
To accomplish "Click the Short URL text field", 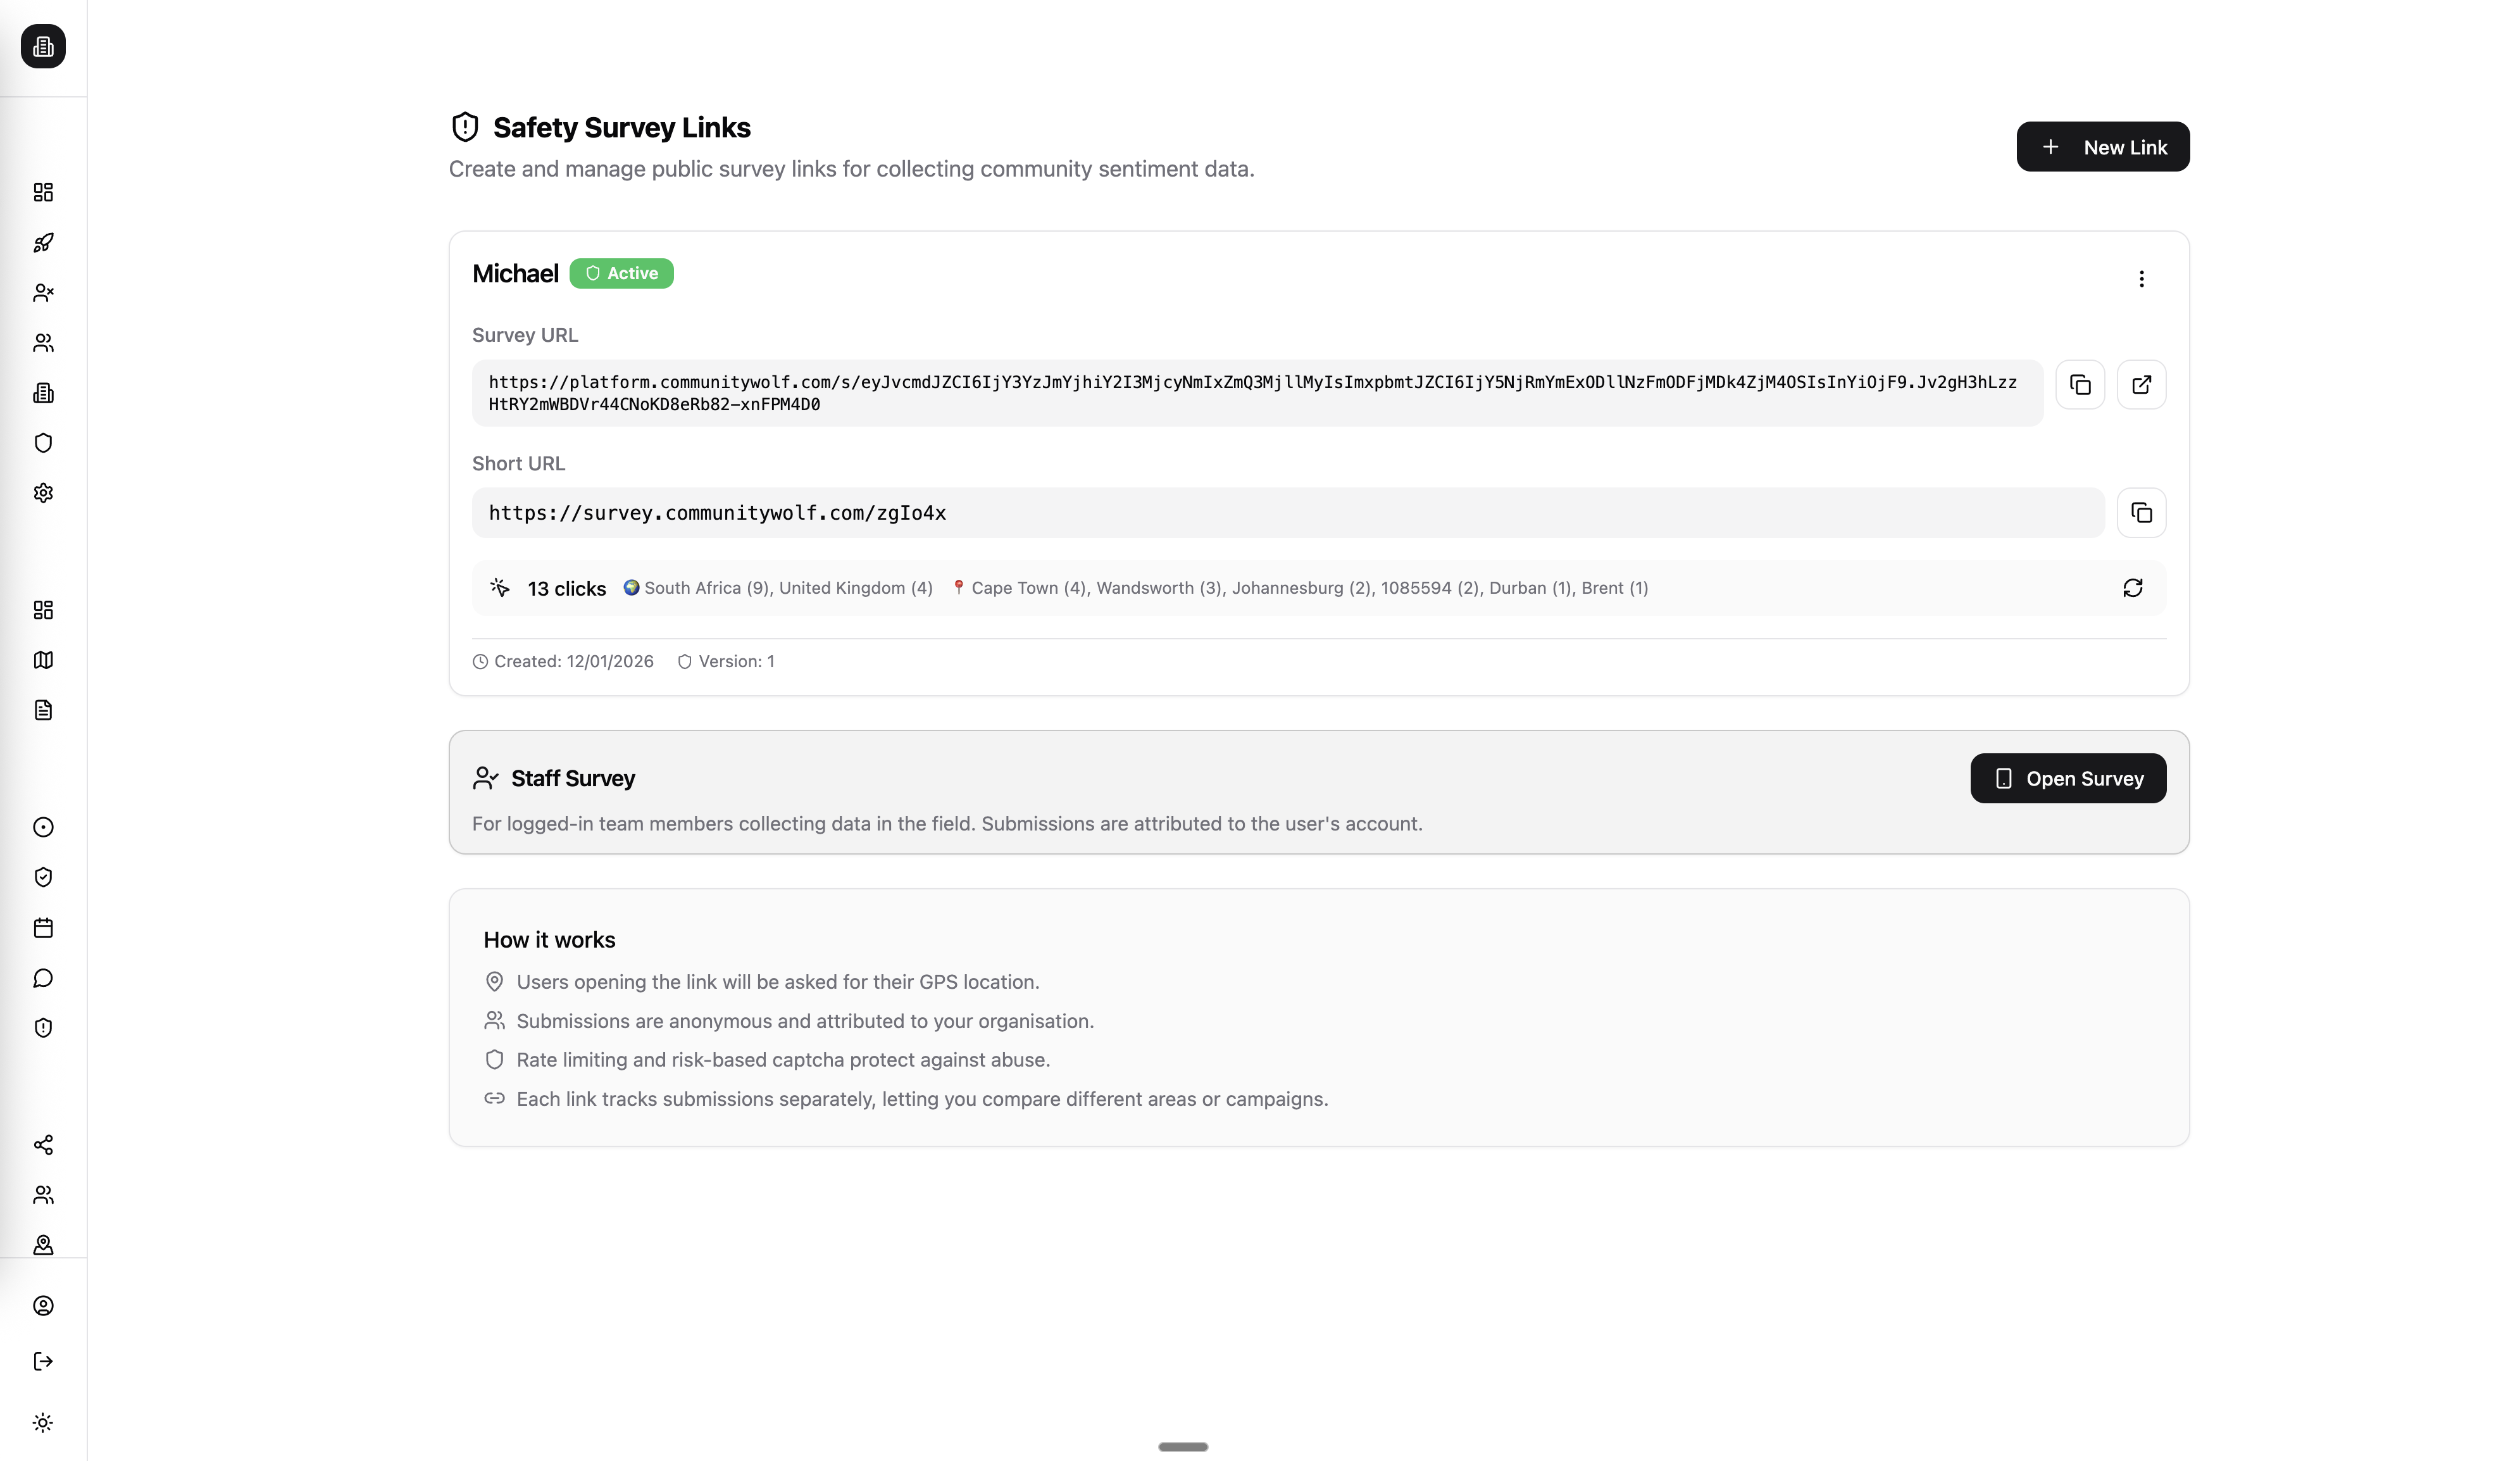I will [x=1287, y=513].
